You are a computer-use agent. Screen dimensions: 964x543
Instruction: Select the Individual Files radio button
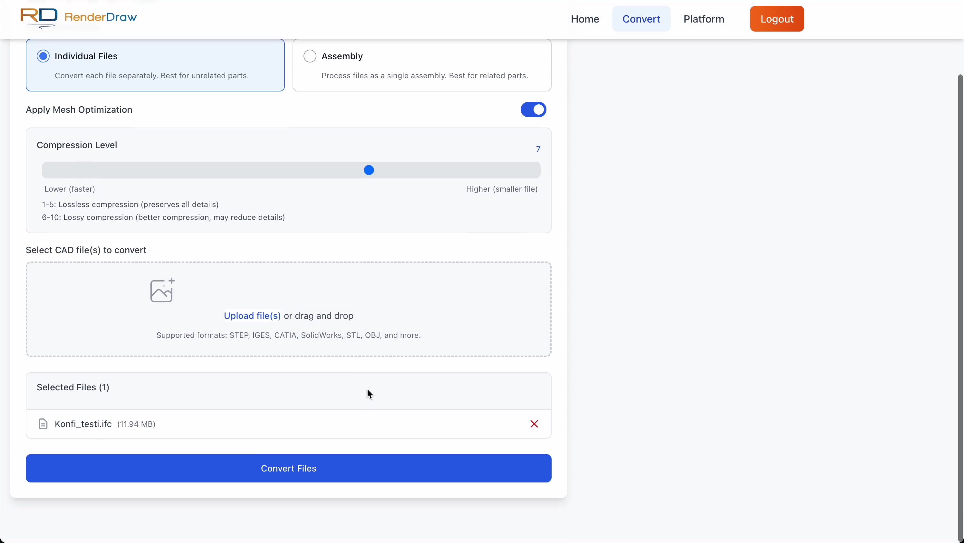pos(43,56)
